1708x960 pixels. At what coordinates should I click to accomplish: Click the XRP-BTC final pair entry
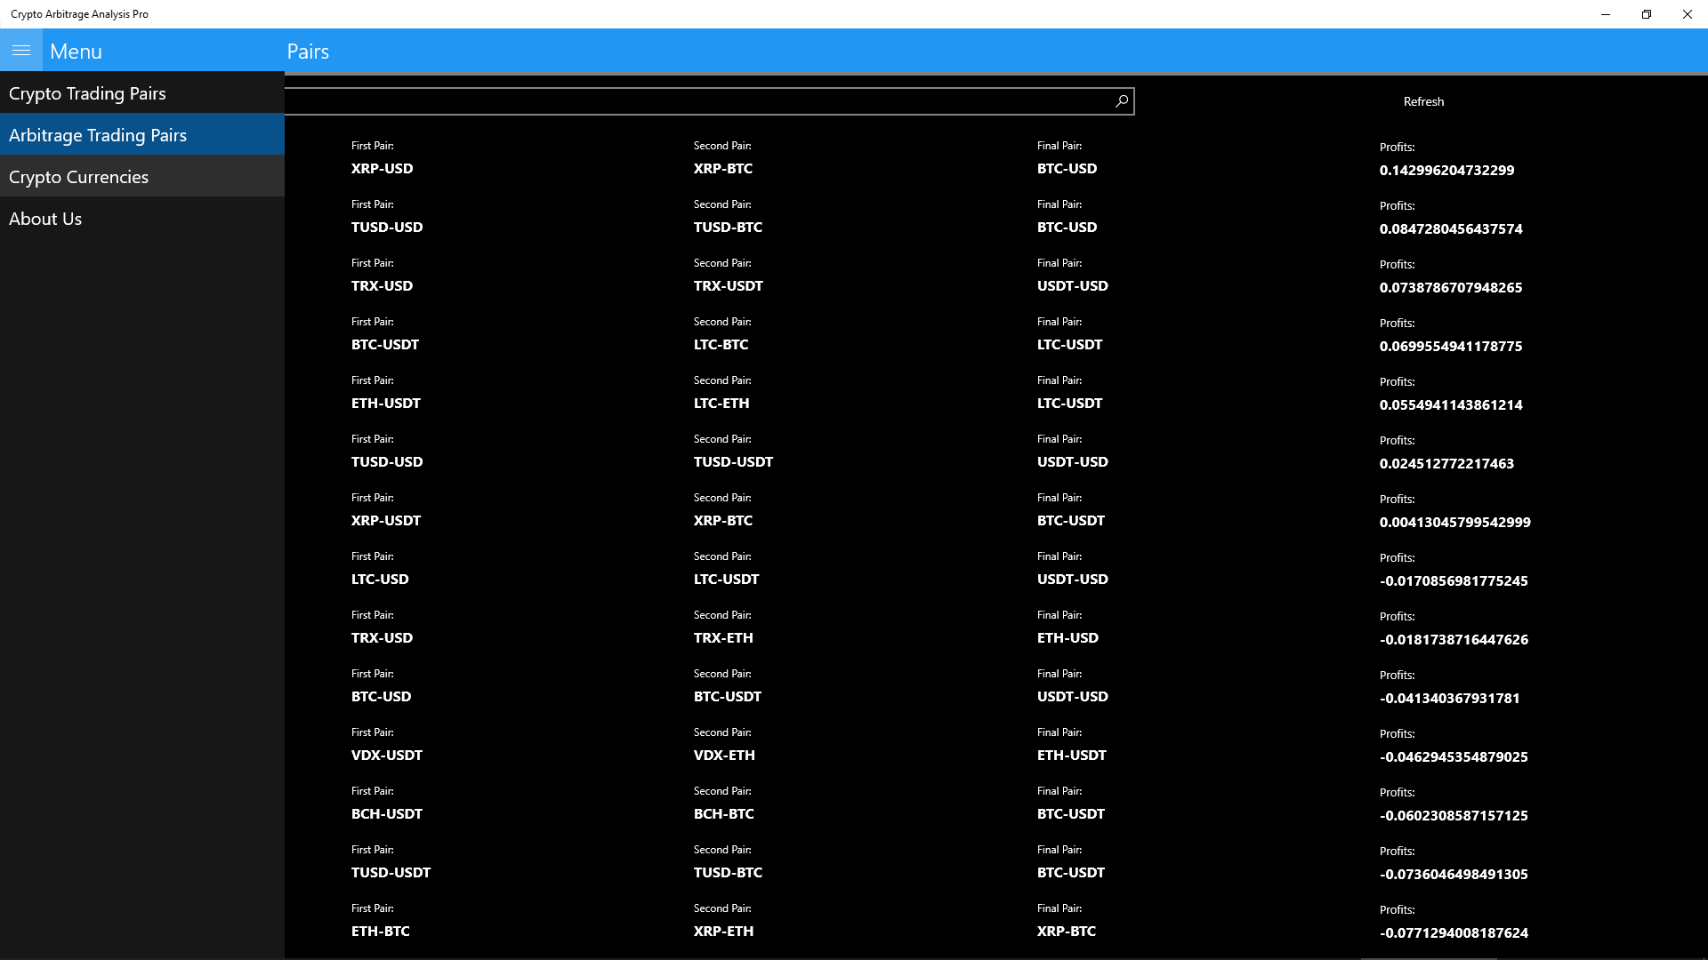tap(1066, 932)
